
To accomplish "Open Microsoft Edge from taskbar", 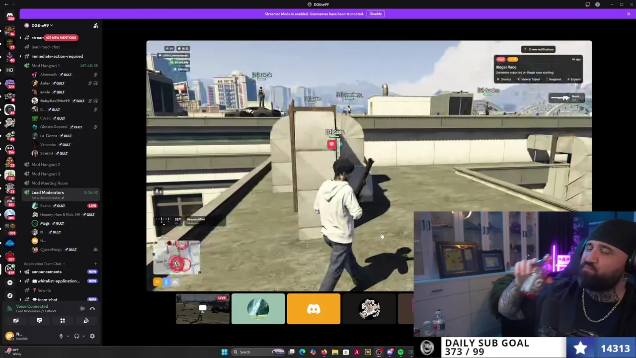I will [302, 352].
